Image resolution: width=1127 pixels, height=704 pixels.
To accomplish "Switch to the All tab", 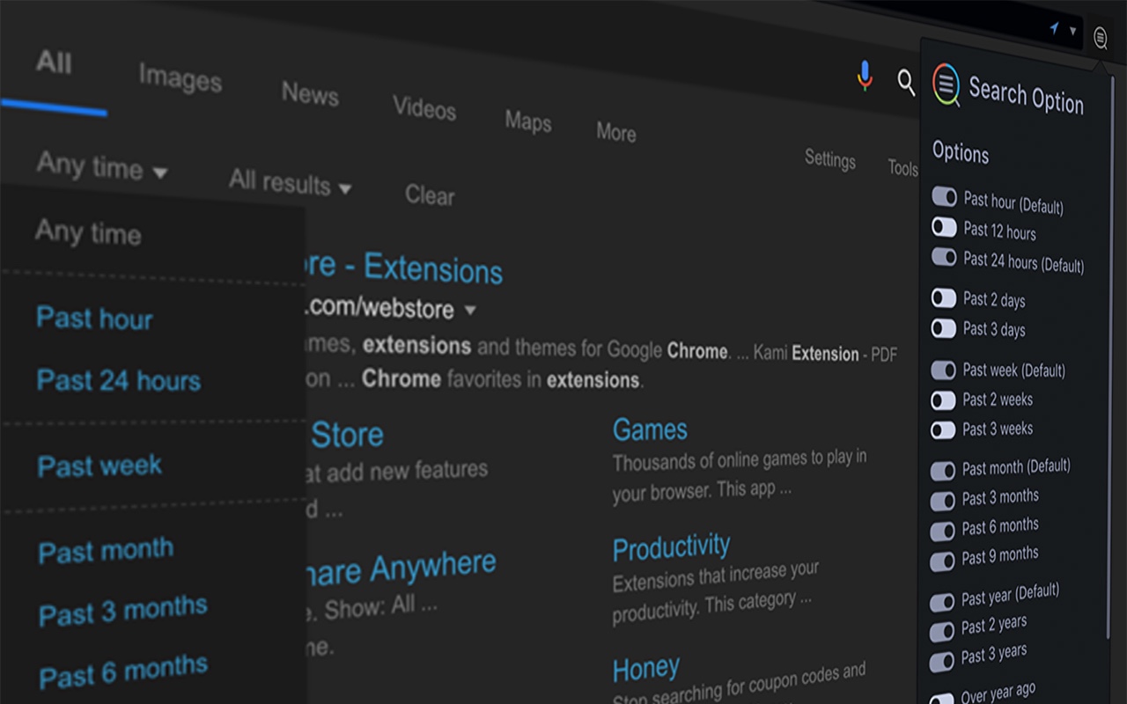I will click(x=54, y=62).
